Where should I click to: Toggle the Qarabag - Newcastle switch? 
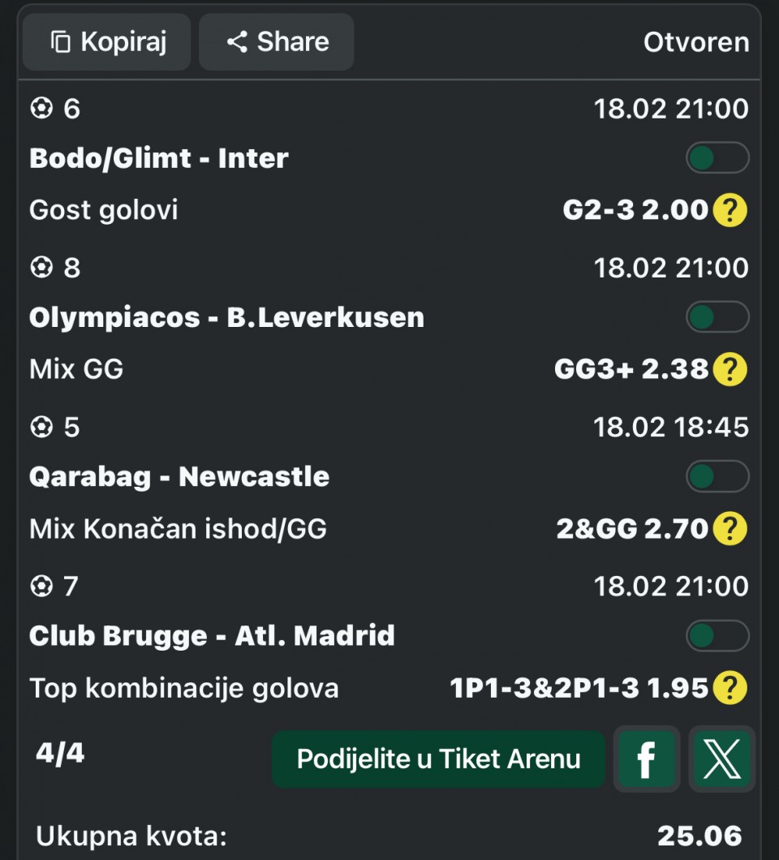(717, 476)
